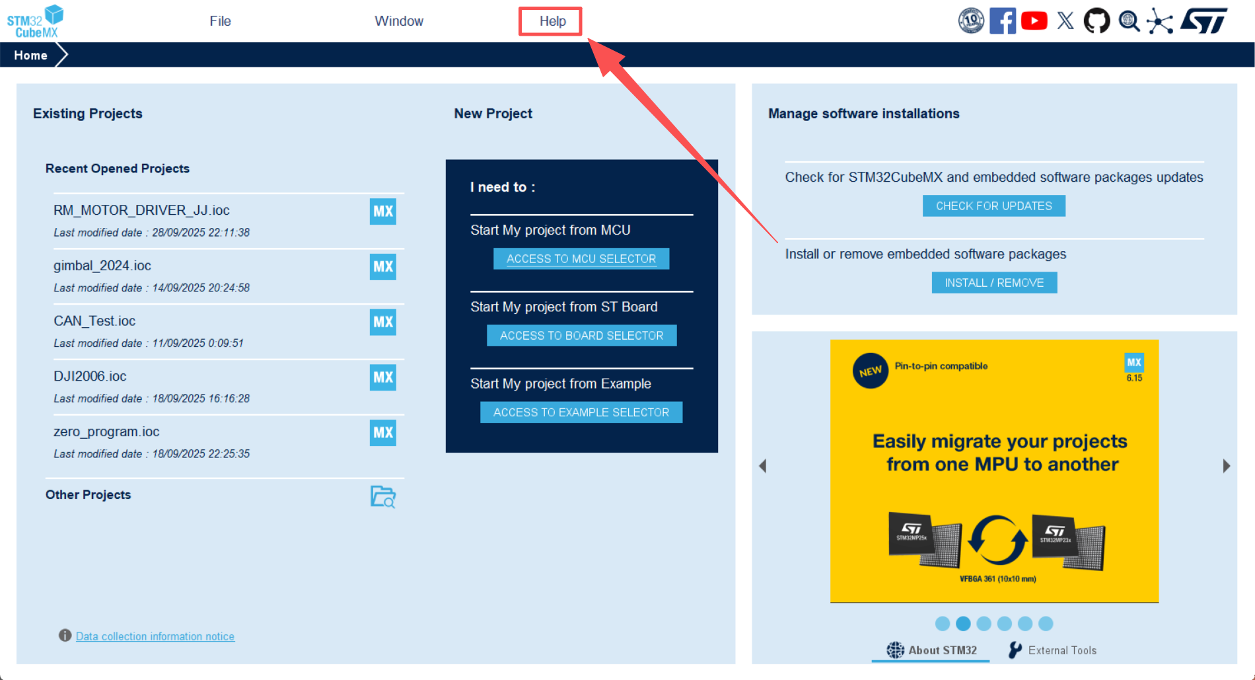The height and width of the screenshot is (680, 1255).
Task: Open DJI2006.ioc via its MX icon
Action: [x=383, y=377]
